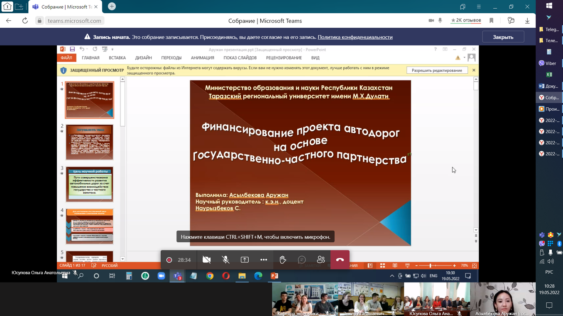Select slide 3 thumbnail Цель научной работы
The width and height of the screenshot is (563, 316).
pos(89,184)
